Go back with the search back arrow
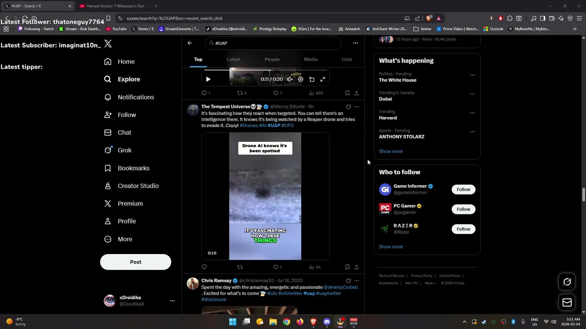Image resolution: width=586 pixels, height=329 pixels. coord(190,43)
